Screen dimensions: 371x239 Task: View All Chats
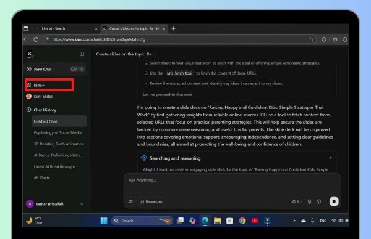[x=41, y=178]
